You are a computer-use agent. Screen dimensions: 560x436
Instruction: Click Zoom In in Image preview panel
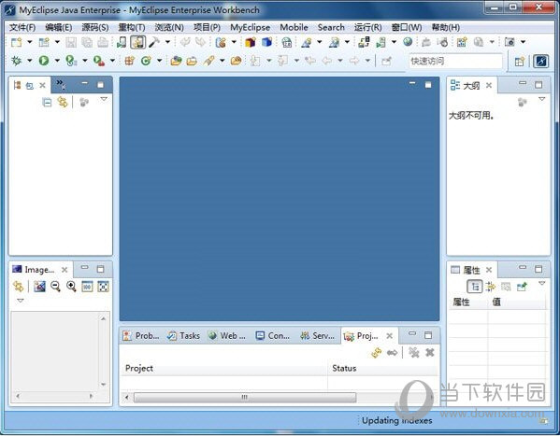point(71,287)
